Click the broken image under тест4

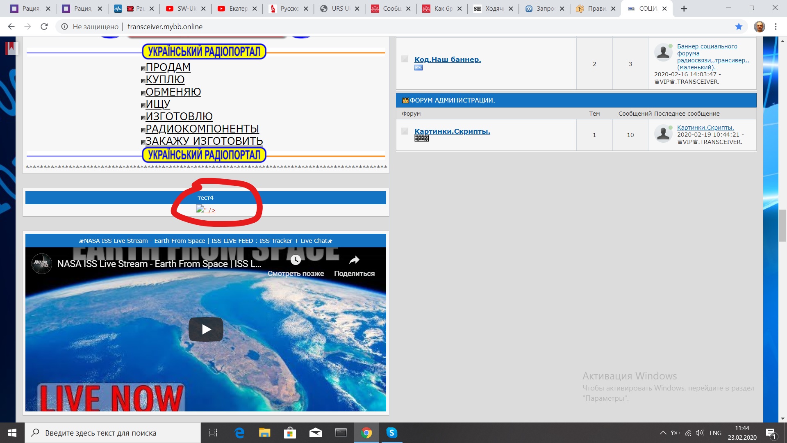[x=200, y=209]
